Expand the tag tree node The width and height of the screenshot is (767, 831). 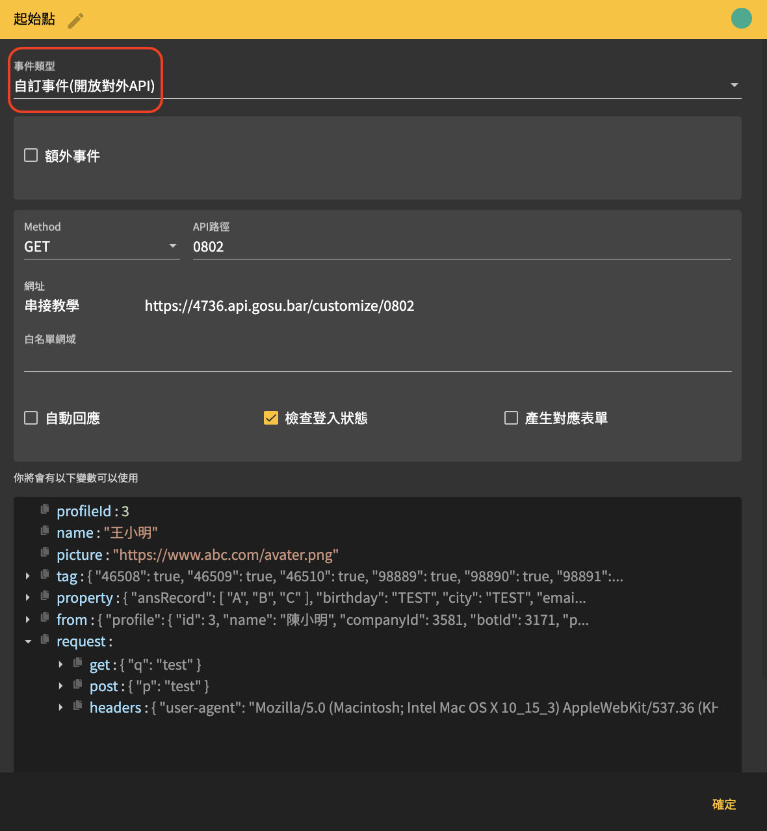click(x=27, y=576)
